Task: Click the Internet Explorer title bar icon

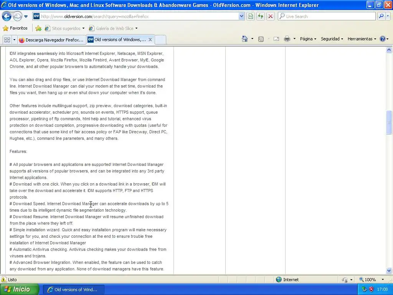Action: tap(4, 5)
